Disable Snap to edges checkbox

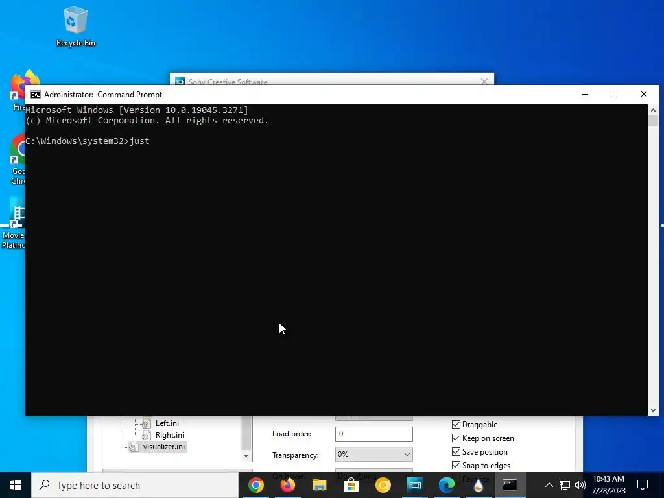coord(456,466)
